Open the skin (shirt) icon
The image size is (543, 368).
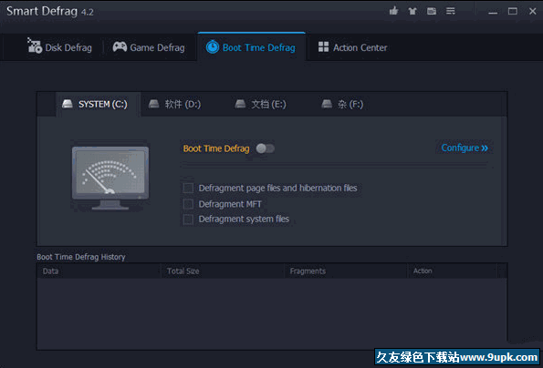click(x=412, y=12)
